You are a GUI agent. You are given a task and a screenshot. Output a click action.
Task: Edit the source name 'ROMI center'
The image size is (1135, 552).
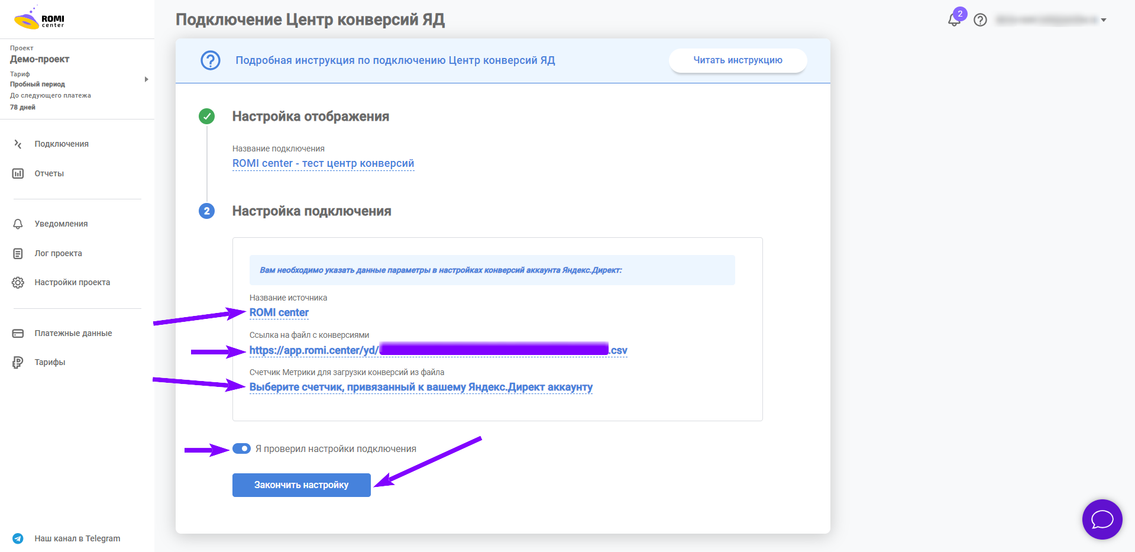(279, 312)
